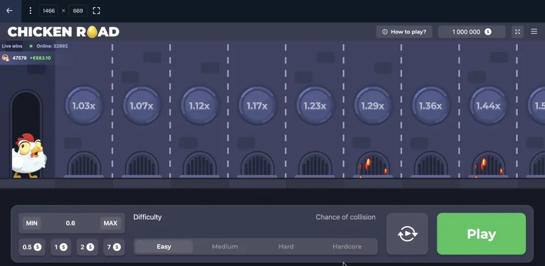Click the 1466 width input field

49,11
